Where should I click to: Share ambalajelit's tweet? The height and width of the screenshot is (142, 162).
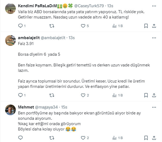click(x=154, y=95)
